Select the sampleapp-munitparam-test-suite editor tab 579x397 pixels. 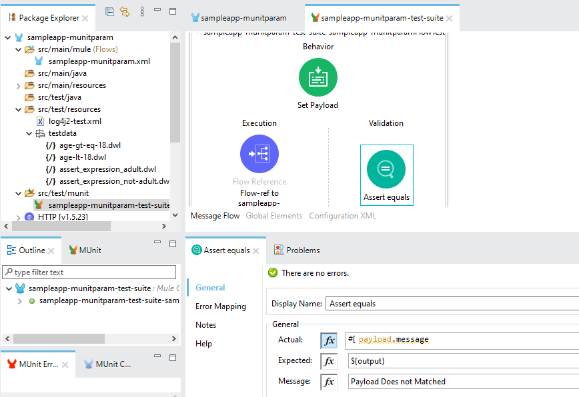382,18
